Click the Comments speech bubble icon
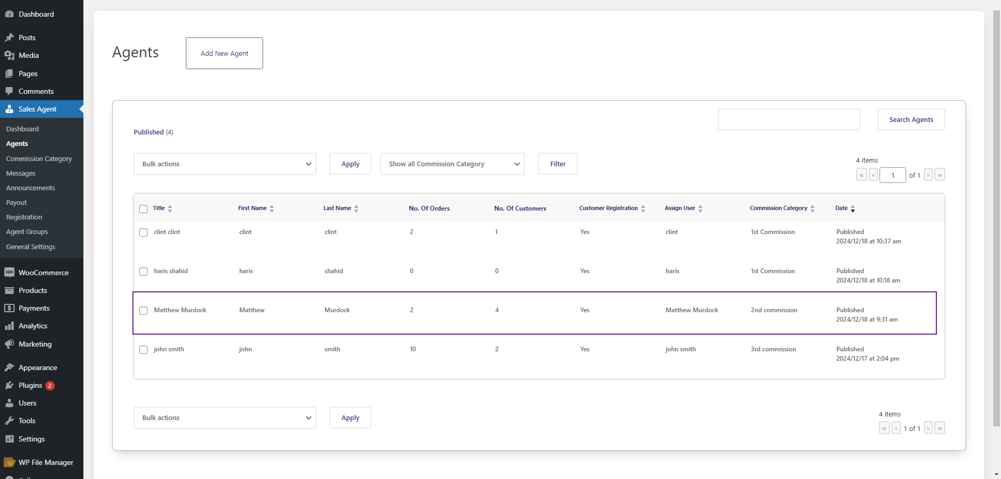Screen dimensions: 1001x479 [9, 91]
